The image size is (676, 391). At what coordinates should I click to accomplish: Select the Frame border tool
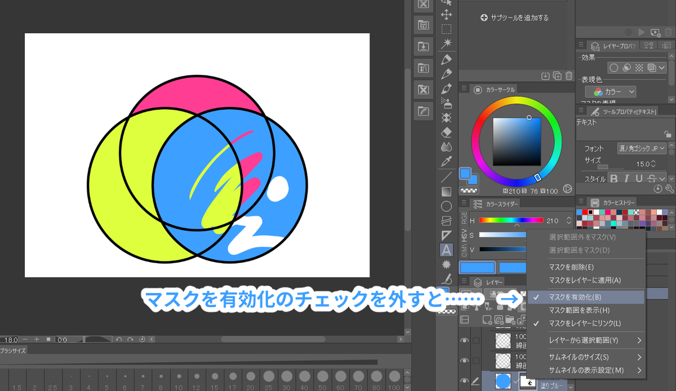coord(446,221)
